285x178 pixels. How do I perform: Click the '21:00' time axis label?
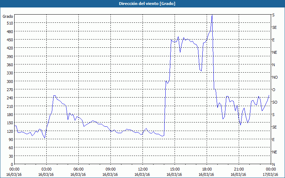point(239,169)
